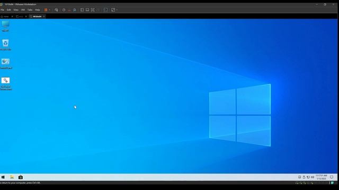The image size is (339, 190).
Task: Close the Home tab
Action: 12,16
